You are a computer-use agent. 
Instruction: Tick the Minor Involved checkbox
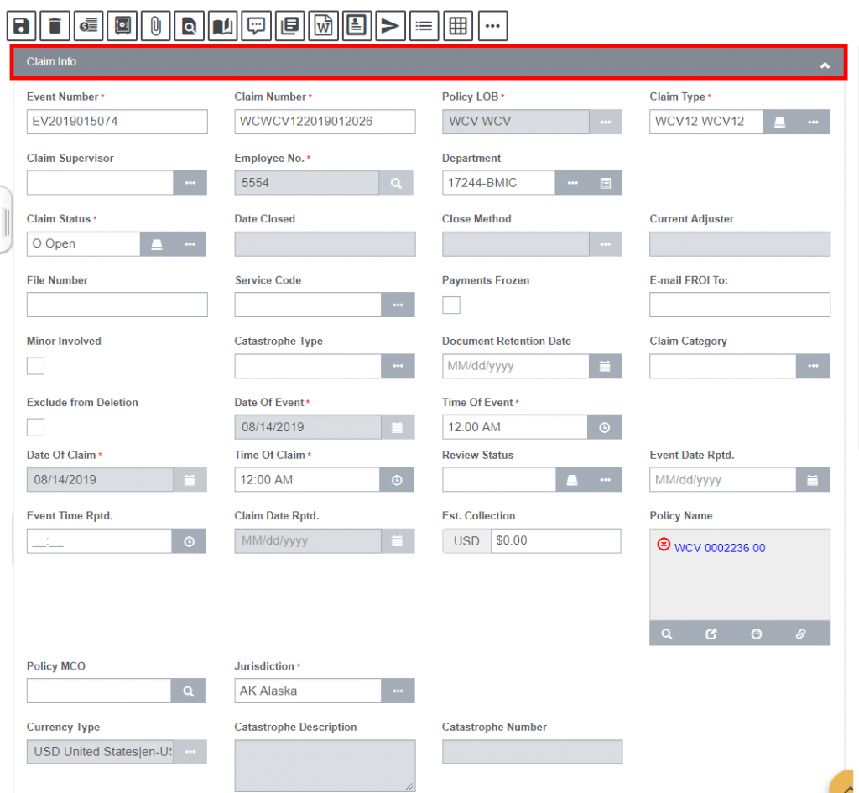[36, 366]
